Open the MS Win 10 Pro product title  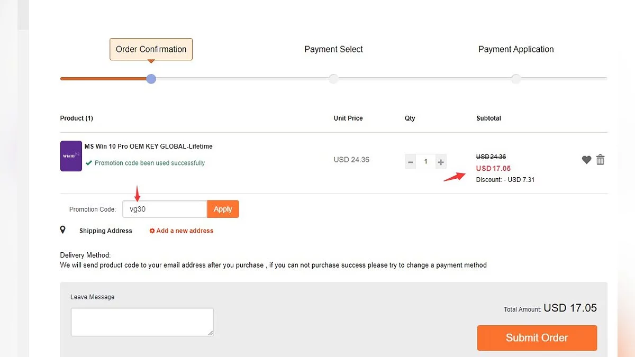click(x=148, y=147)
